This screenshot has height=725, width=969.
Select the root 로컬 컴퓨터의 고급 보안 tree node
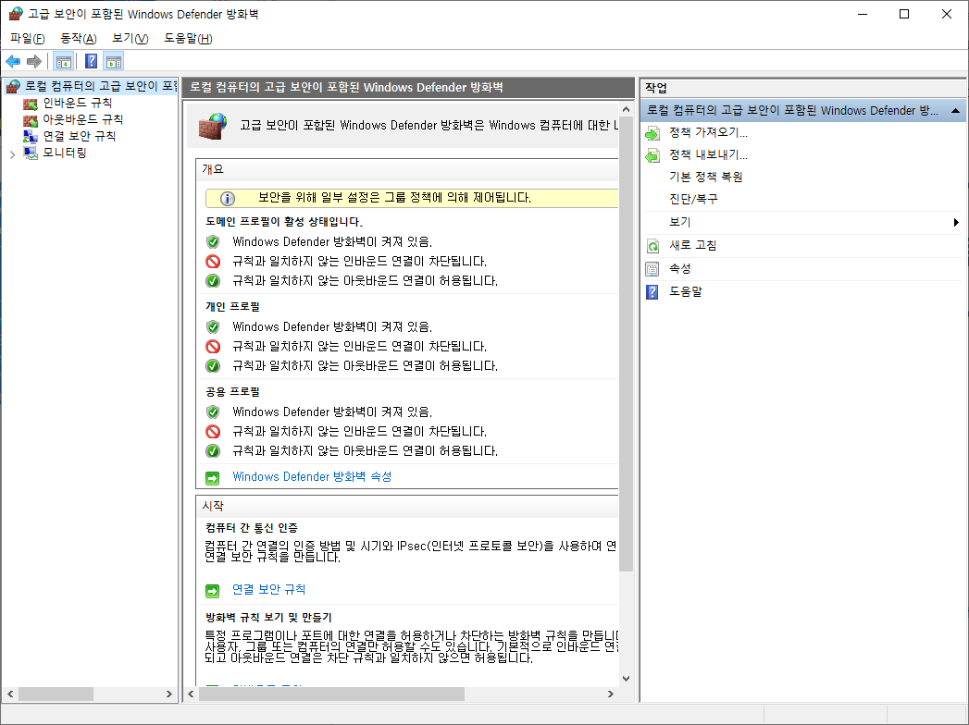tap(101, 86)
